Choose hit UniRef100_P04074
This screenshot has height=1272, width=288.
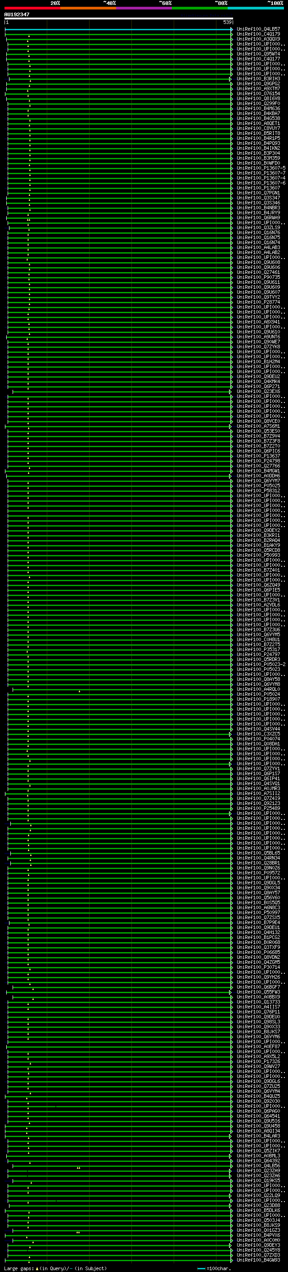[x=258, y=739]
